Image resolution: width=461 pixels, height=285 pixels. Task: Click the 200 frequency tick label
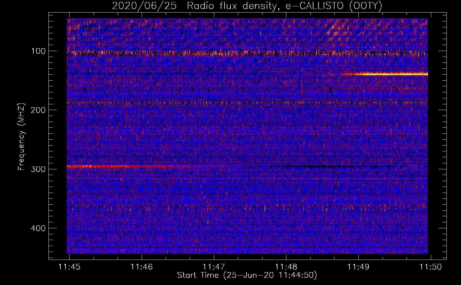point(38,110)
